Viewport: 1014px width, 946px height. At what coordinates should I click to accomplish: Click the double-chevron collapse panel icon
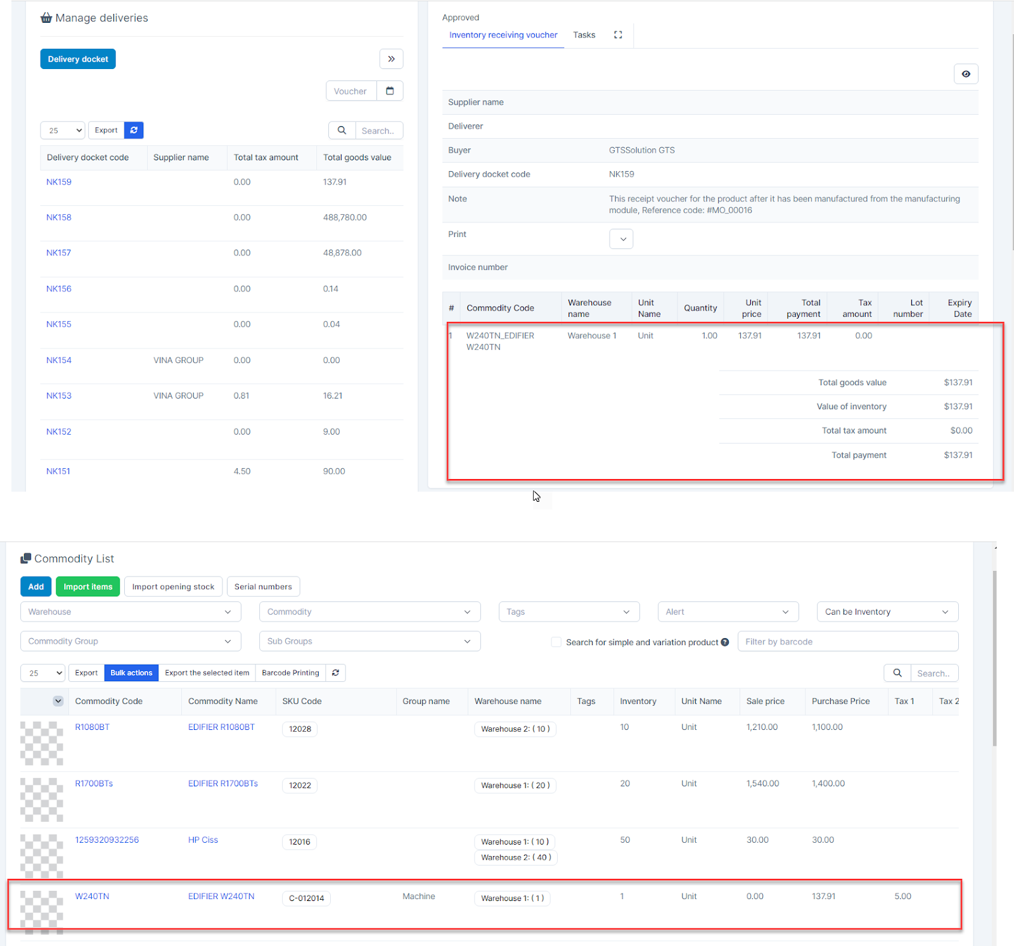tap(391, 59)
